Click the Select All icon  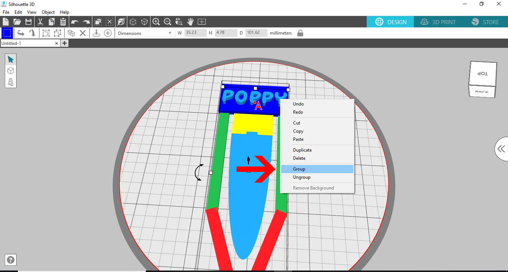click(x=98, y=22)
